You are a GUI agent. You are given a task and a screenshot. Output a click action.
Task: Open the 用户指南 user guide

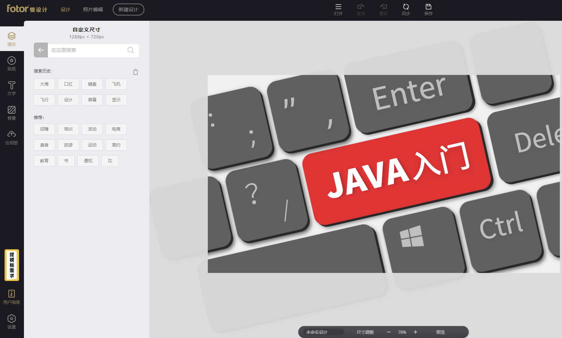[x=12, y=297]
